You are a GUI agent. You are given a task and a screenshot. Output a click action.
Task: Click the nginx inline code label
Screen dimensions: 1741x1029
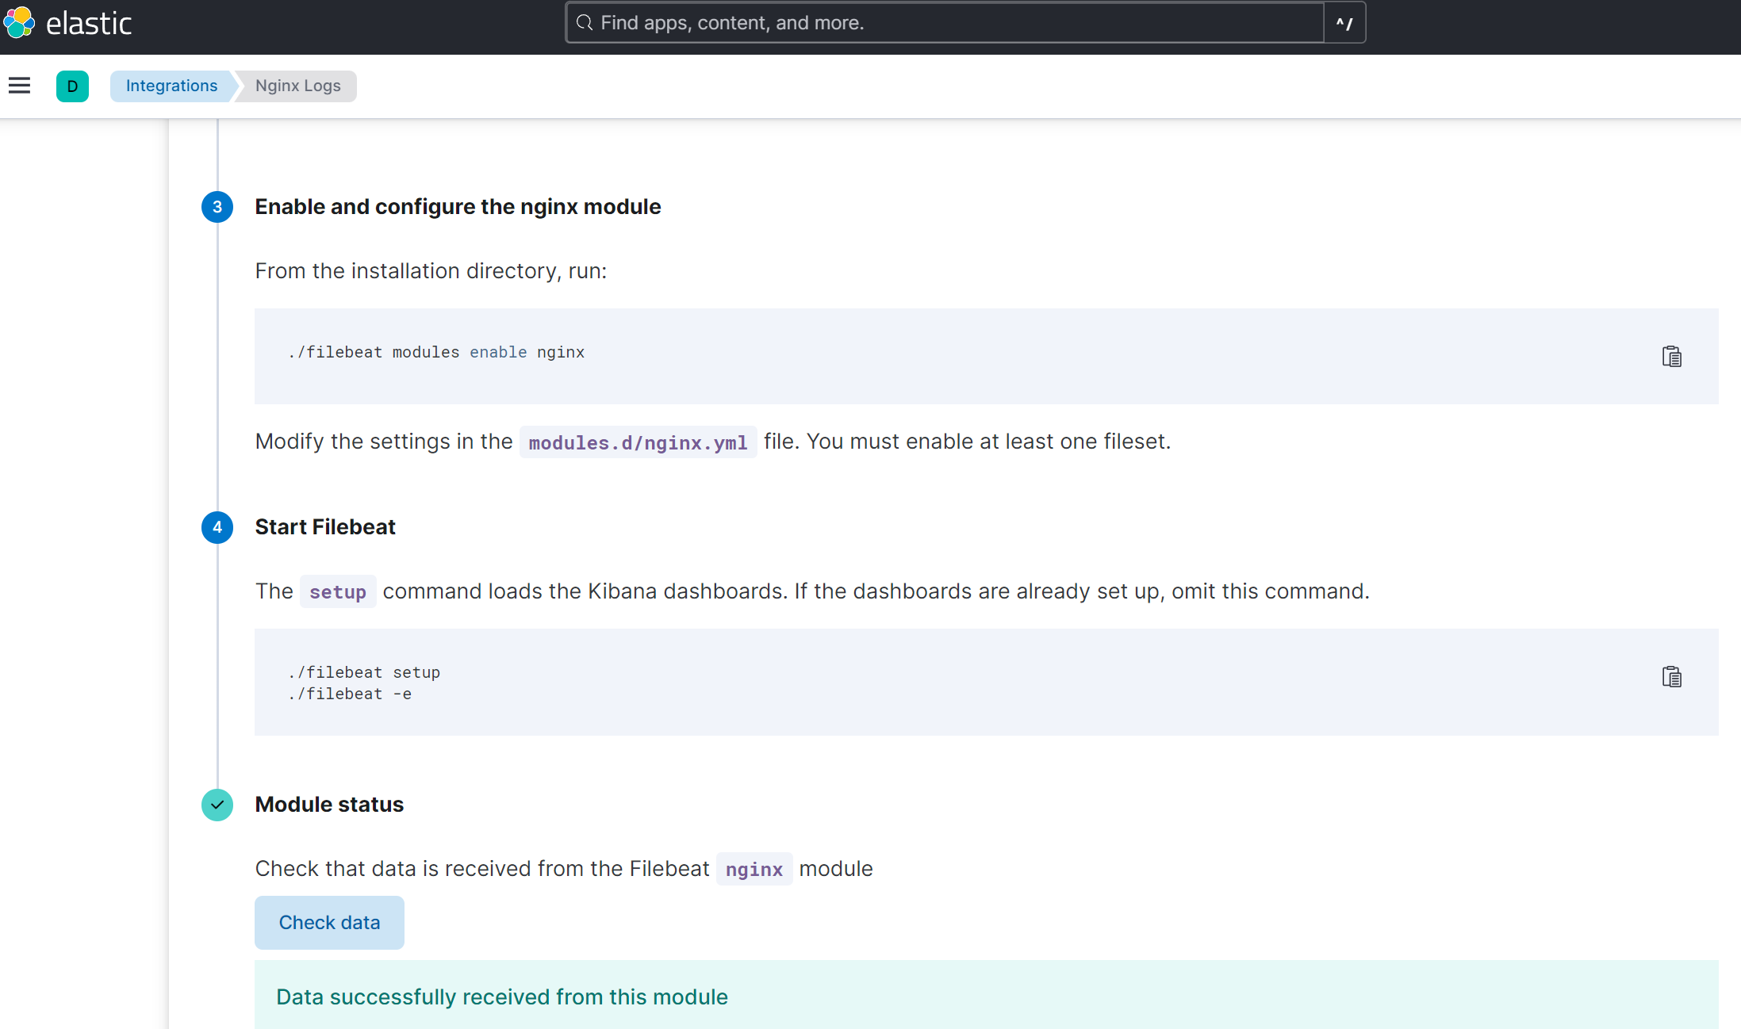pos(754,870)
